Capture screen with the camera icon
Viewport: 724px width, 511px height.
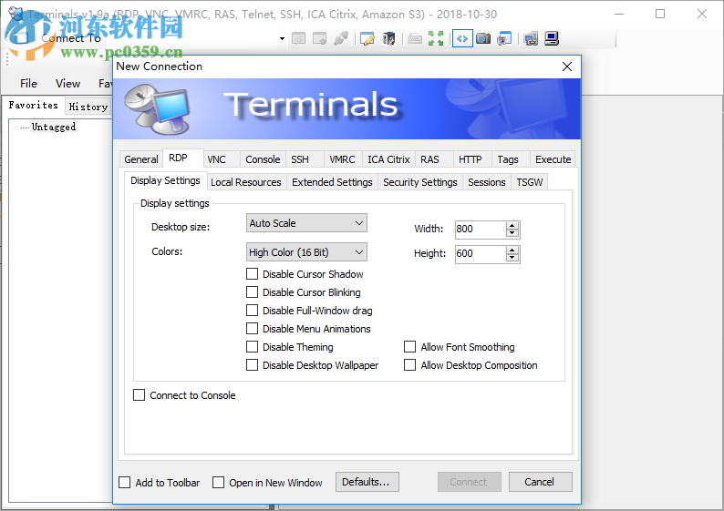point(483,39)
